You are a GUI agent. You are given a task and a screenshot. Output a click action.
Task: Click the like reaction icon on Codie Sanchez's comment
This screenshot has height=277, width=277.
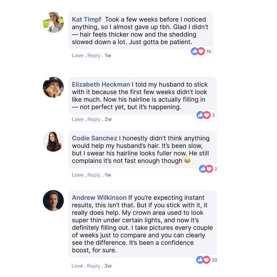(x=203, y=169)
